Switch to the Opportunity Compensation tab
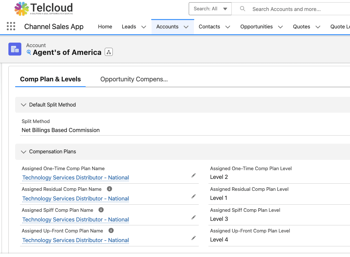 [x=134, y=79]
